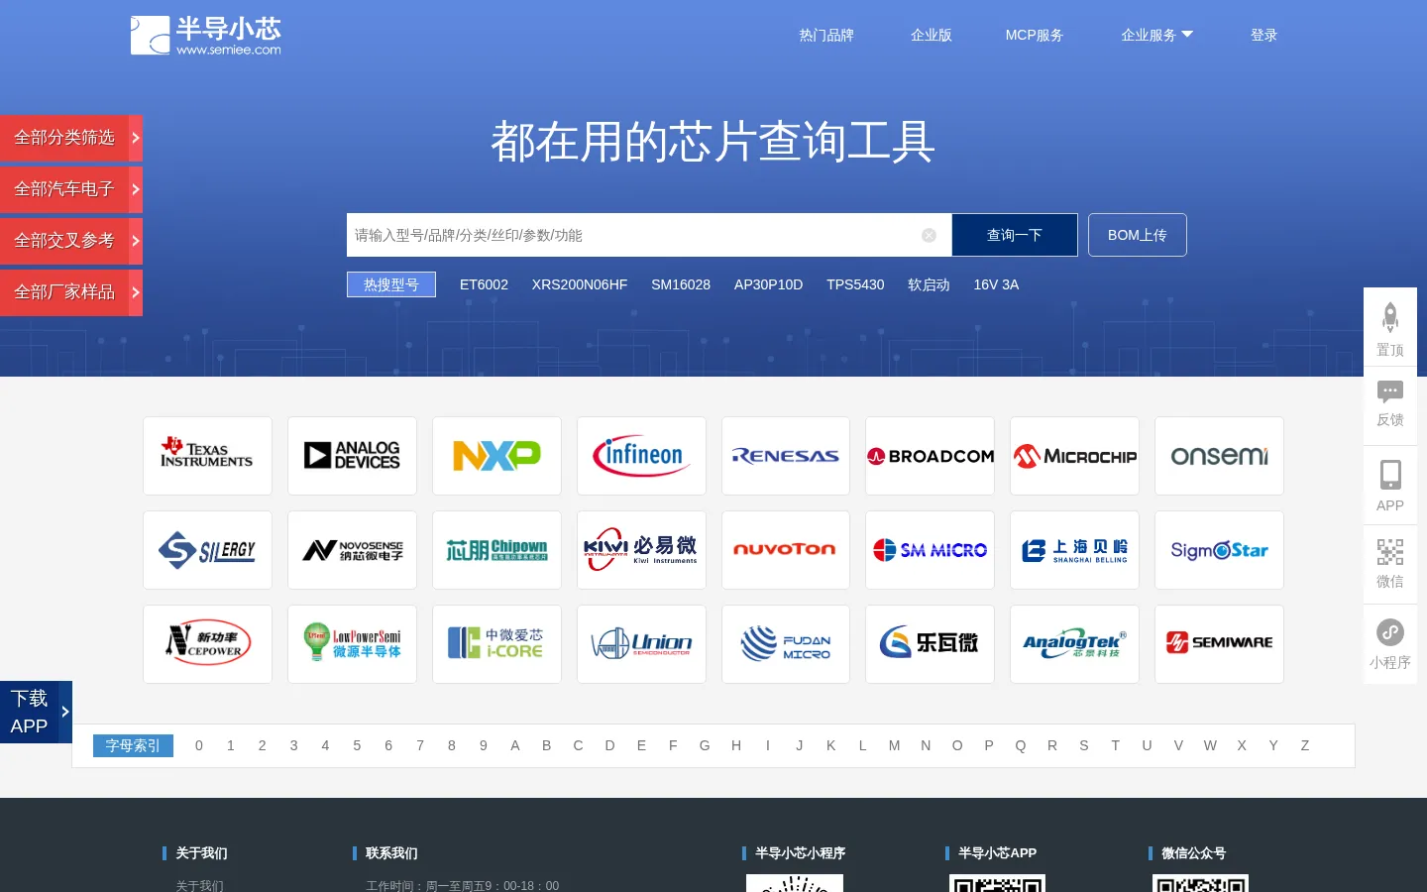
Task: Search hot keyword XRS200N06HF
Action: pyautogui.click(x=580, y=284)
